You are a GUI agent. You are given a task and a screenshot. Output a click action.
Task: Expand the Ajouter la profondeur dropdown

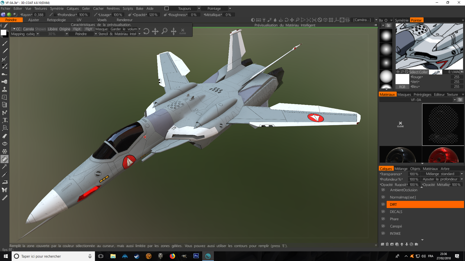[462, 179]
